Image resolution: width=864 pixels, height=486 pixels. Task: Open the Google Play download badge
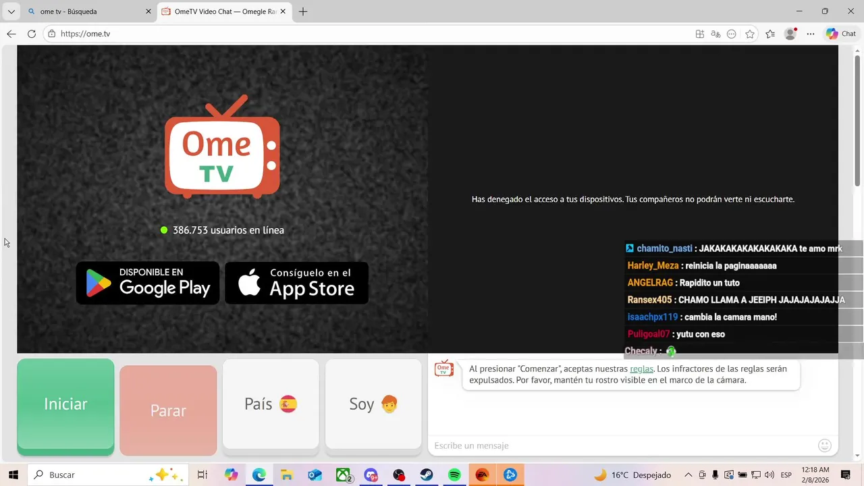[x=148, y=283]
